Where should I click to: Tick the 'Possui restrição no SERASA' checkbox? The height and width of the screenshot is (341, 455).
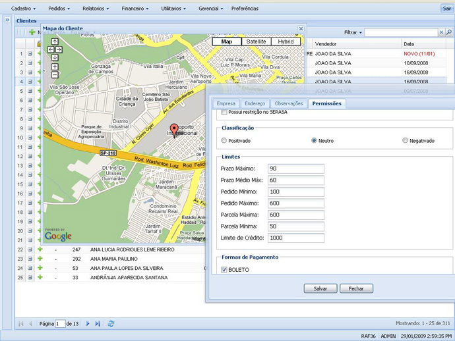(224, 113)
